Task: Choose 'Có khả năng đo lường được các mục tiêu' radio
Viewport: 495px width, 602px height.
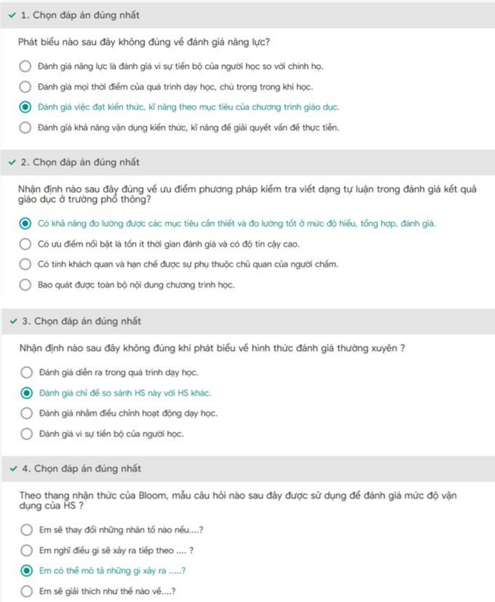Action: [25, 223]
